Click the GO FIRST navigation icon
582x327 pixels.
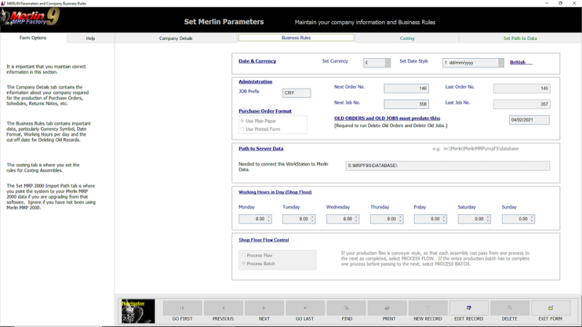[x=182, y=308]
